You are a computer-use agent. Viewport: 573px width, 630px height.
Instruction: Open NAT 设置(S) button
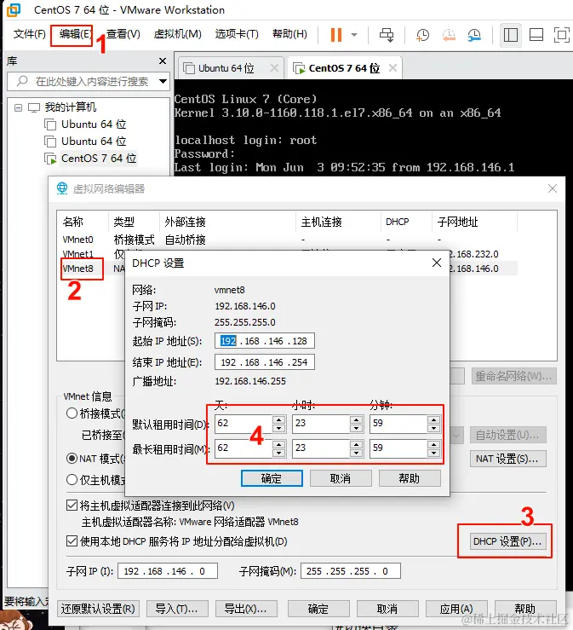coord(508,459)
